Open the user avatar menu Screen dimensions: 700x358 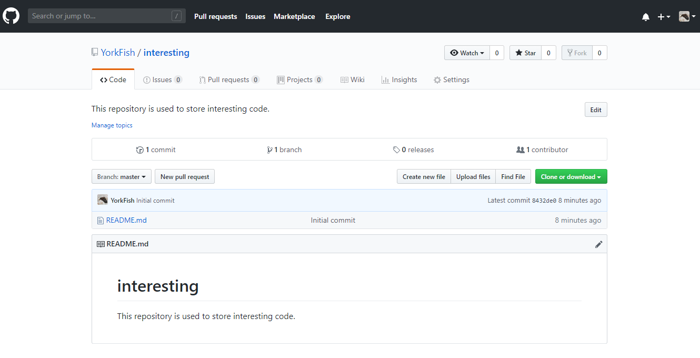point(687,17)
